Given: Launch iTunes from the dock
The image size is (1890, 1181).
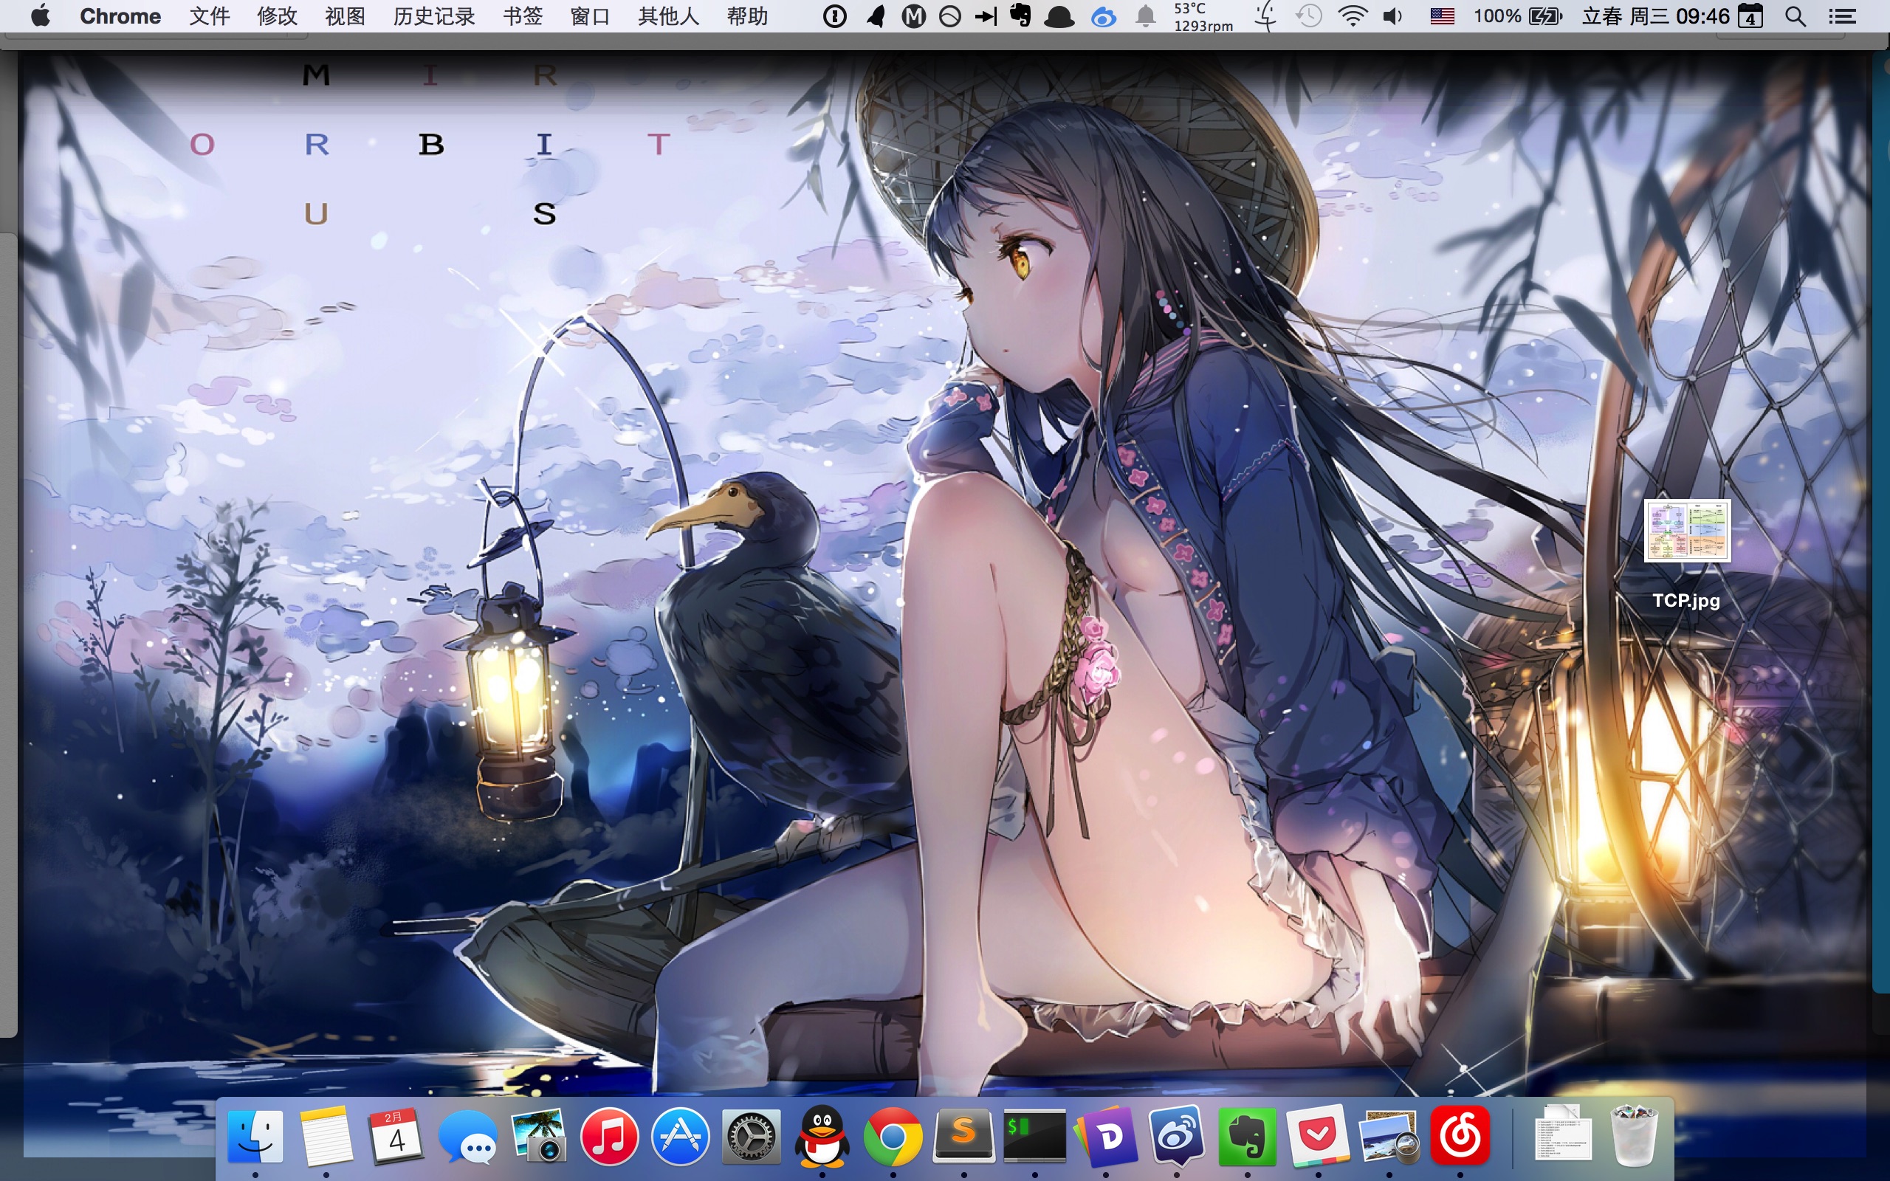Looking at the screenshot, I should coord(609,1135).
